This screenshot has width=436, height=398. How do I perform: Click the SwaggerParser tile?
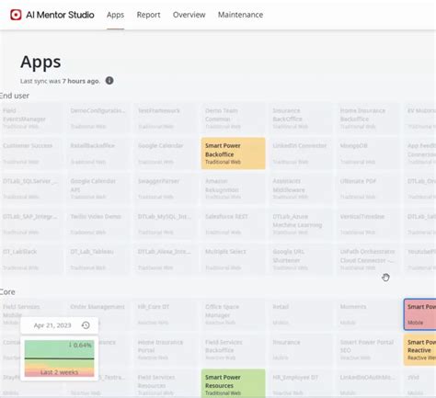click(166, 188)
